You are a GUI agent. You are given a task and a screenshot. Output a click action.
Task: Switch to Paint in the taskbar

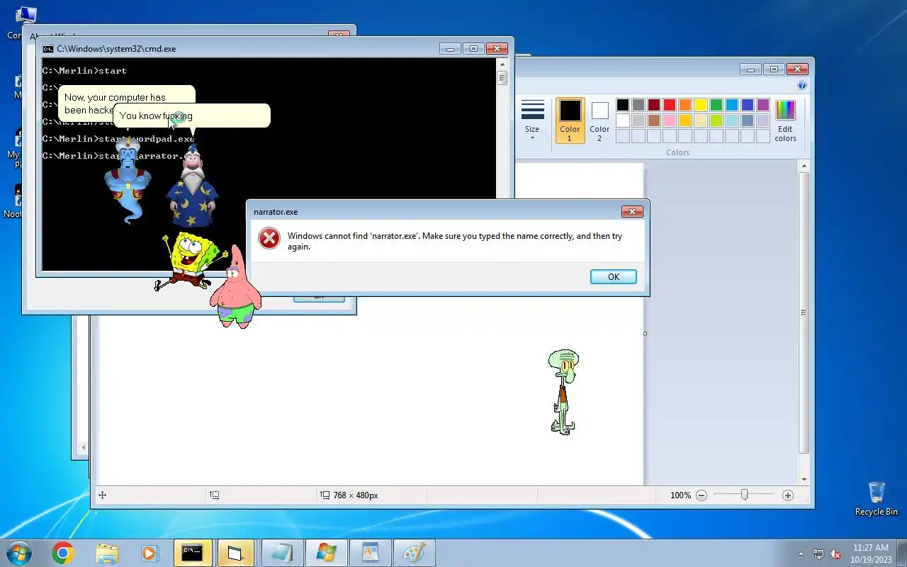(415, 553)
